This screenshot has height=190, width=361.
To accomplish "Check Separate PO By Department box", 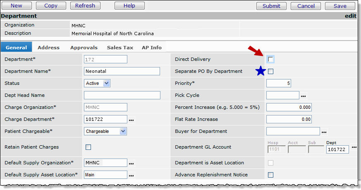I will pyautogui.click(x=270, y=71).
